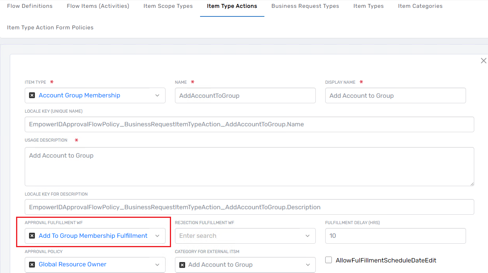Remove Account Group Membership selection with X icon
The height and width of the screenshot is (273, 488).
pyautogui.click(x=32, y=95)
